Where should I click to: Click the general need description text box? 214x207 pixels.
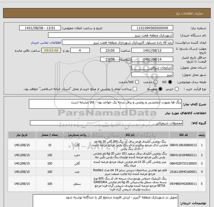click(105, 104)
